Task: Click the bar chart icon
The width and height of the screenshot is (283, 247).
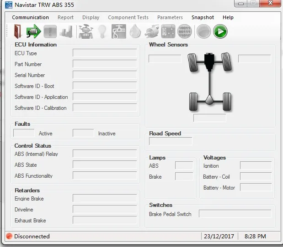Action: click(66, 31)
